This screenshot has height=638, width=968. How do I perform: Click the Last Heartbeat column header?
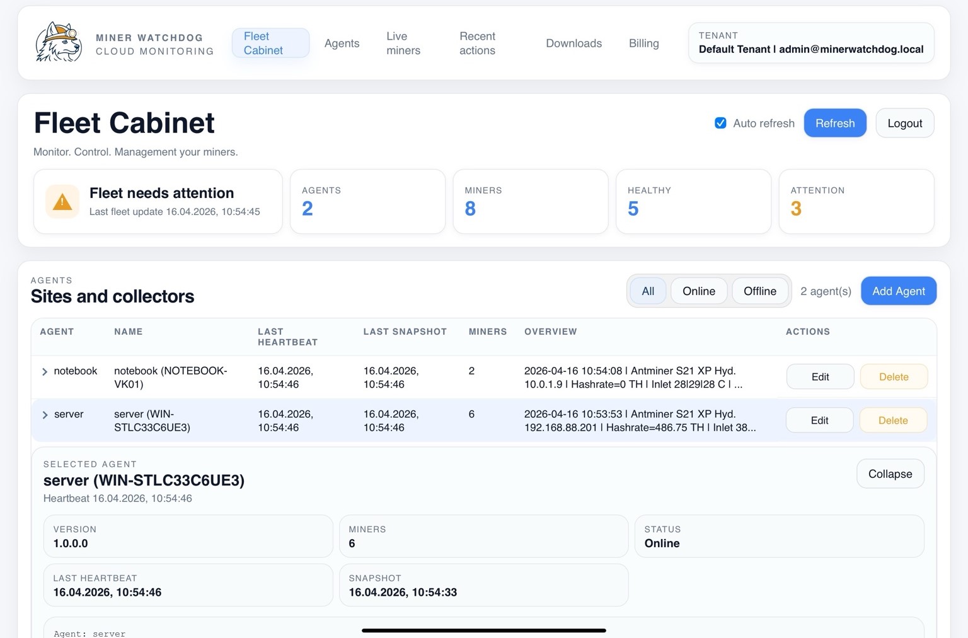click(287, 337)
